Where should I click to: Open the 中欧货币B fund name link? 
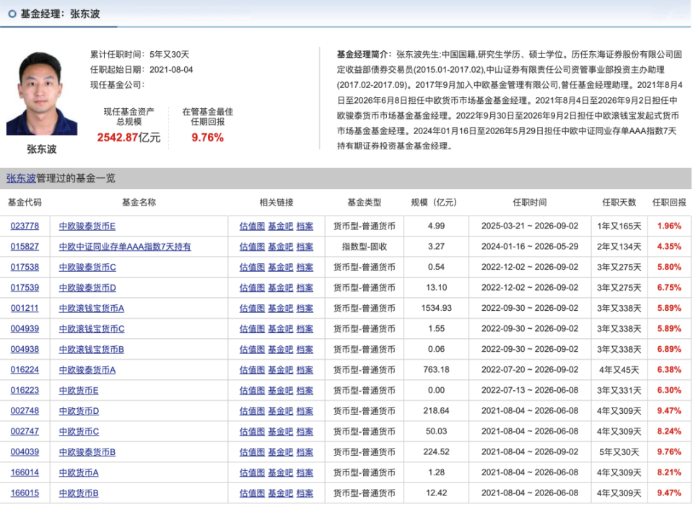79,493
